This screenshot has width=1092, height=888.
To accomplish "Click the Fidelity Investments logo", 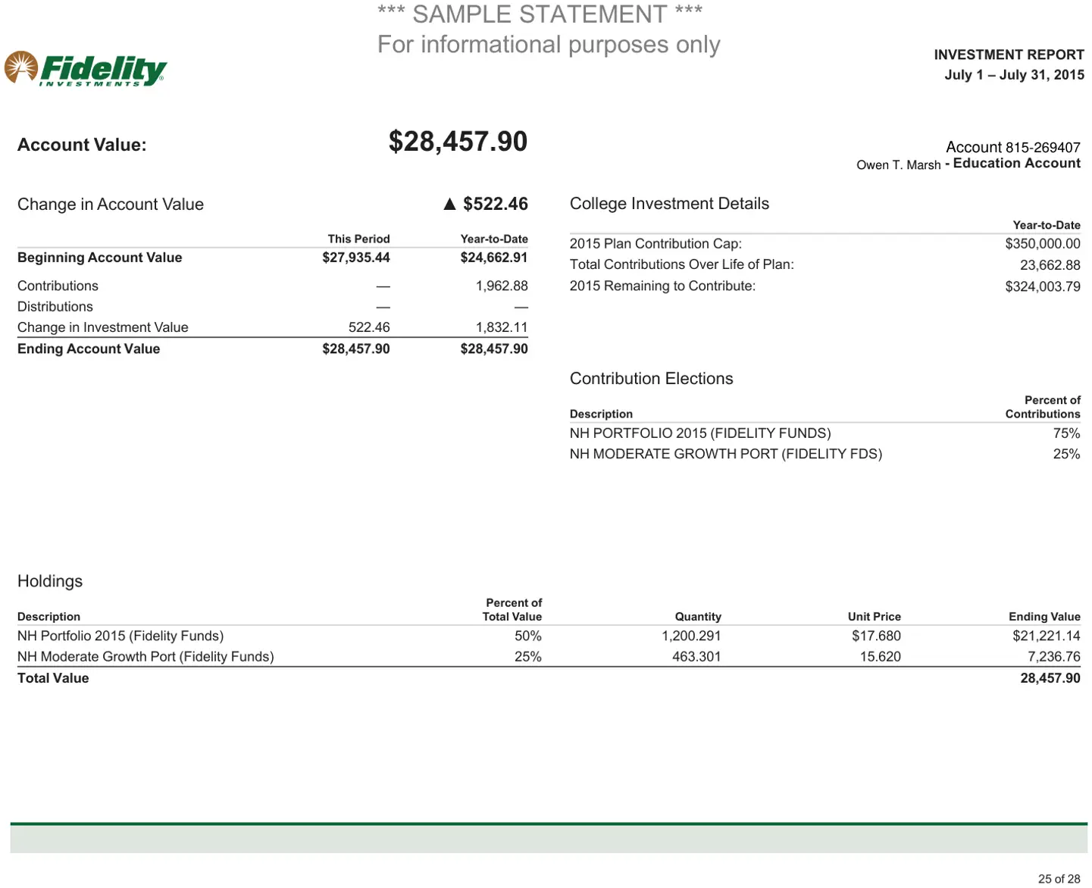I will (86, 69).
